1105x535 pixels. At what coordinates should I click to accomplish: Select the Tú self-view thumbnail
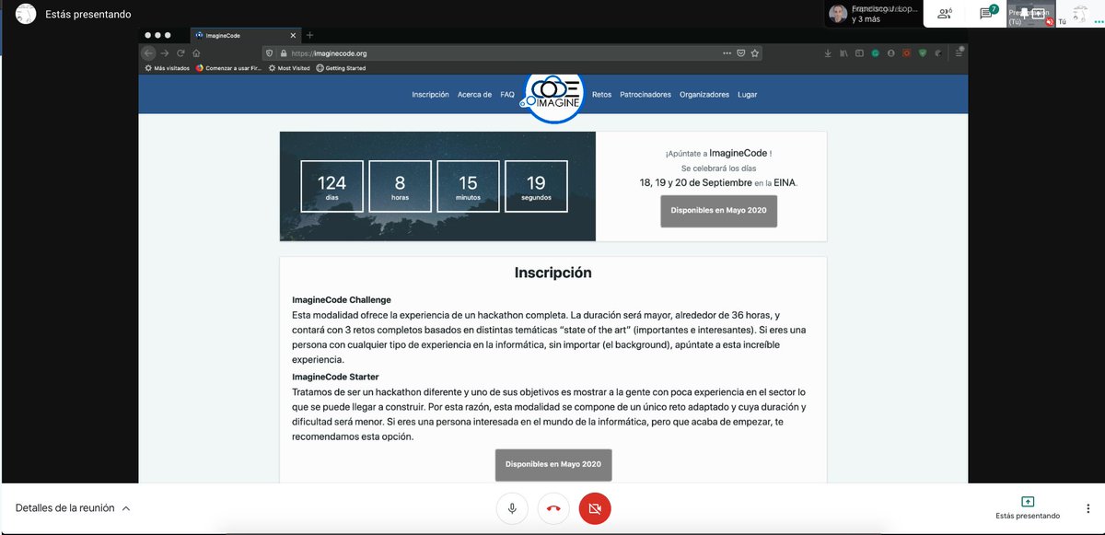[x=1079, y=14]
